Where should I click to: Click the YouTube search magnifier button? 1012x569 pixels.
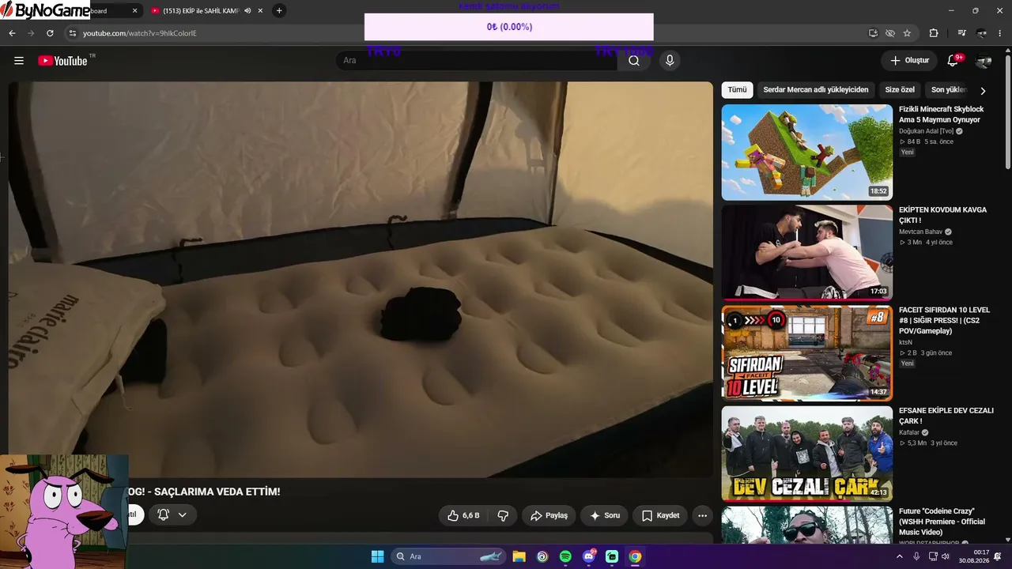point(634,61)
